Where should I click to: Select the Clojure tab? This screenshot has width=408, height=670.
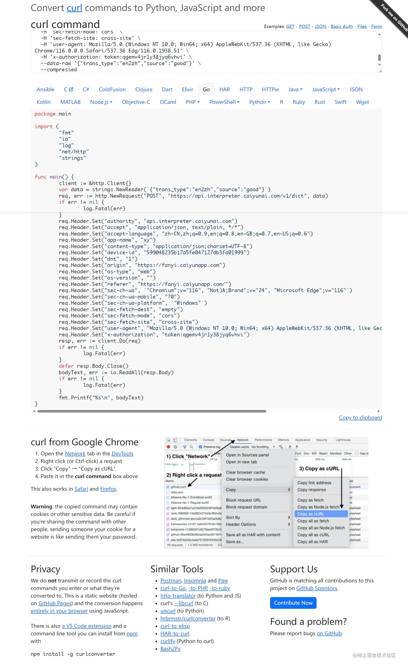tap(144, 89)
